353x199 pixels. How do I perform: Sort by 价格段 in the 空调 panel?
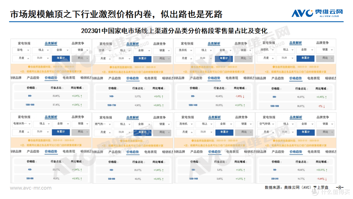113,89
